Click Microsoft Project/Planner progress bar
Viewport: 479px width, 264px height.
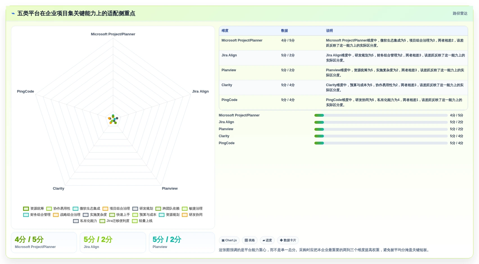pyautogui.click(x=381, y=115)
